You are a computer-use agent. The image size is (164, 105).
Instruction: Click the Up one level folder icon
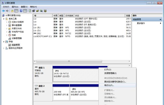tap(12, 11)
